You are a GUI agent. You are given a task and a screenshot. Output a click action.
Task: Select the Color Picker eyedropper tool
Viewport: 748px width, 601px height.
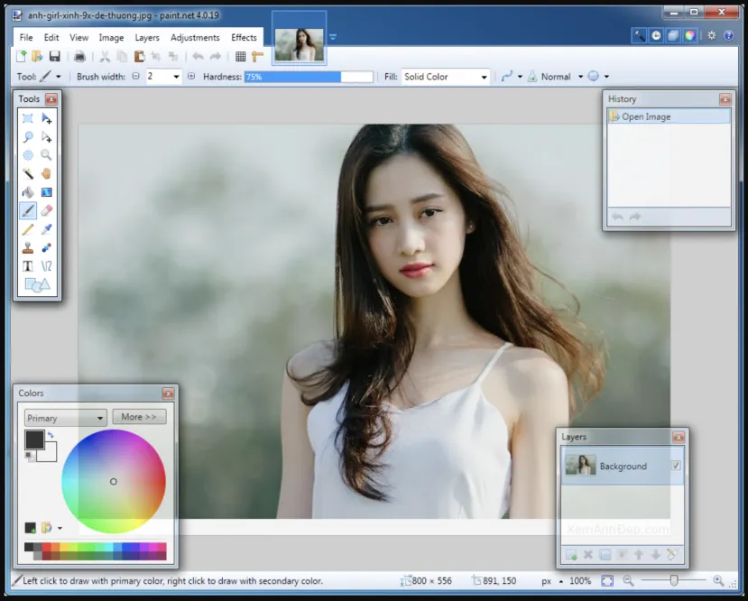[x=46, y=229]
